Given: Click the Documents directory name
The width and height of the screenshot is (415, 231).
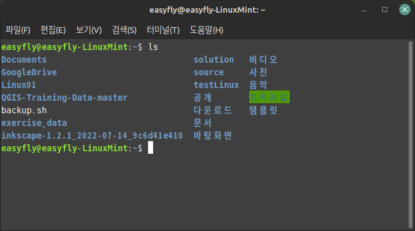Looking at the screenshot, I should (24, 59).
